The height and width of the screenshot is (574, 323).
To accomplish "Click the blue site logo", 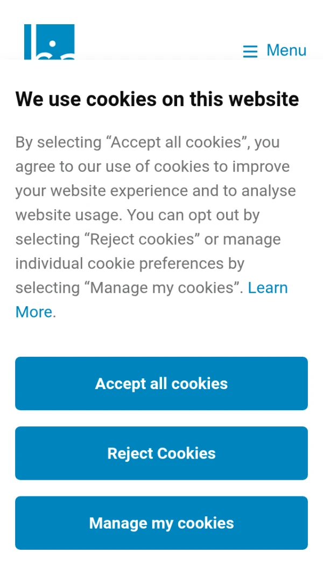I will click(x=49, y=42).
